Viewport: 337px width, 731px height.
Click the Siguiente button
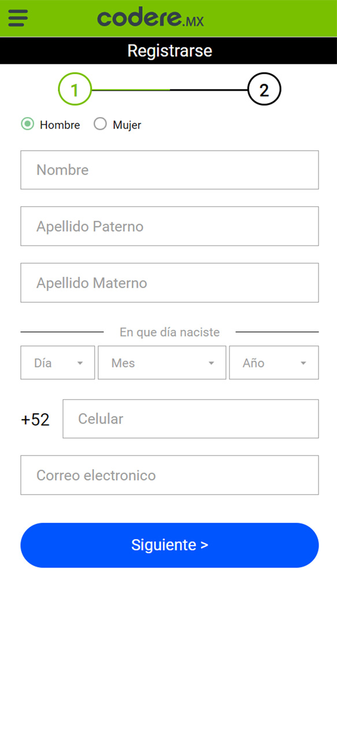(169, 546)
